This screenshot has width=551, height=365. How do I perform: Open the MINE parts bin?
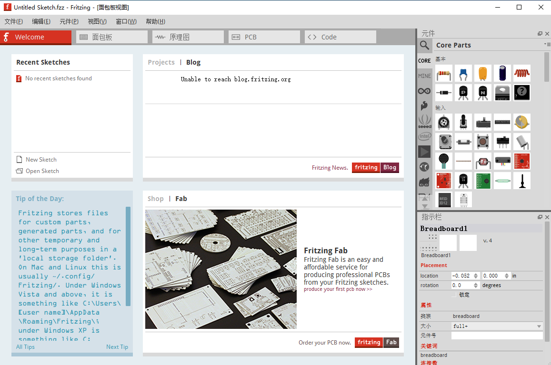click(424, 76)
